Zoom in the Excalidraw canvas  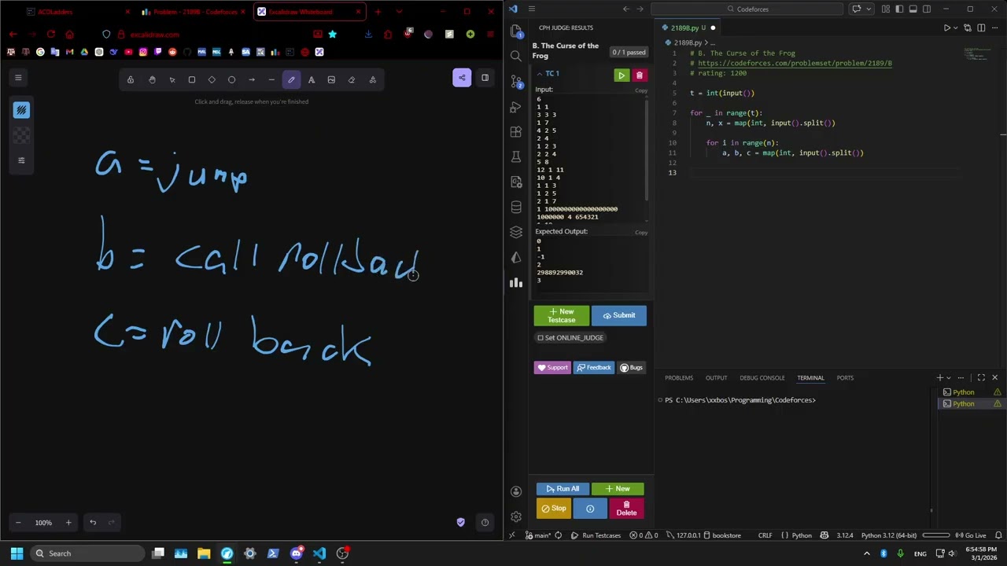(68, 523)
